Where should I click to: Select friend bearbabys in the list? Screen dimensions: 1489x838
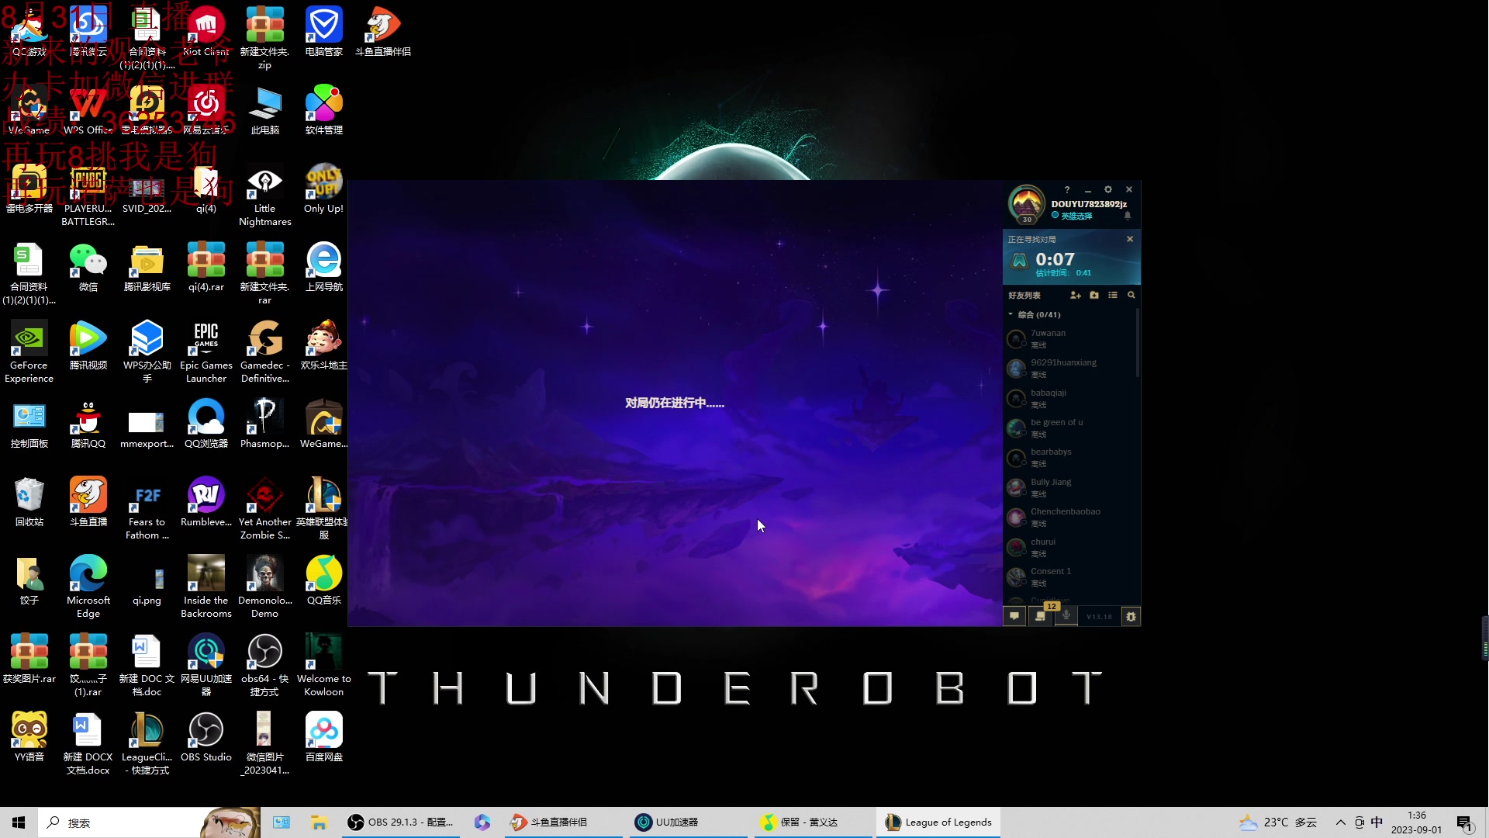pyautogui.click(x=1070, y=458)
